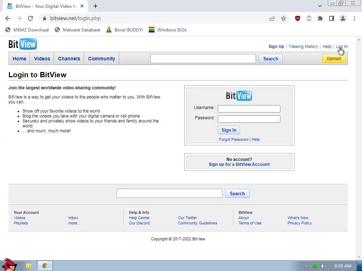
Task: Select the Videos navigation tab
Action: tap(42, 59)
